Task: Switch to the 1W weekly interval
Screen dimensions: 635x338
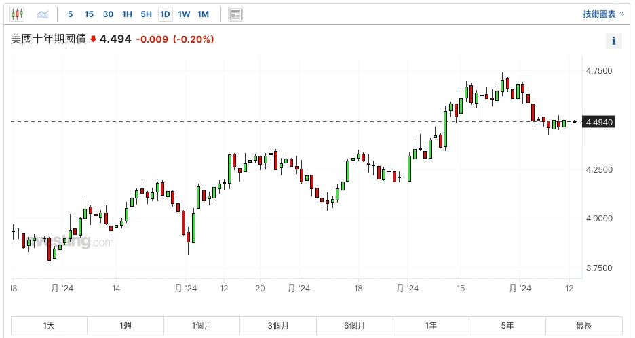Action: click(184, 14)
